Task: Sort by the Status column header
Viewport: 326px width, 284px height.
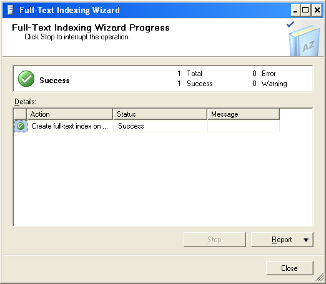Action: [x=160, y=114]
